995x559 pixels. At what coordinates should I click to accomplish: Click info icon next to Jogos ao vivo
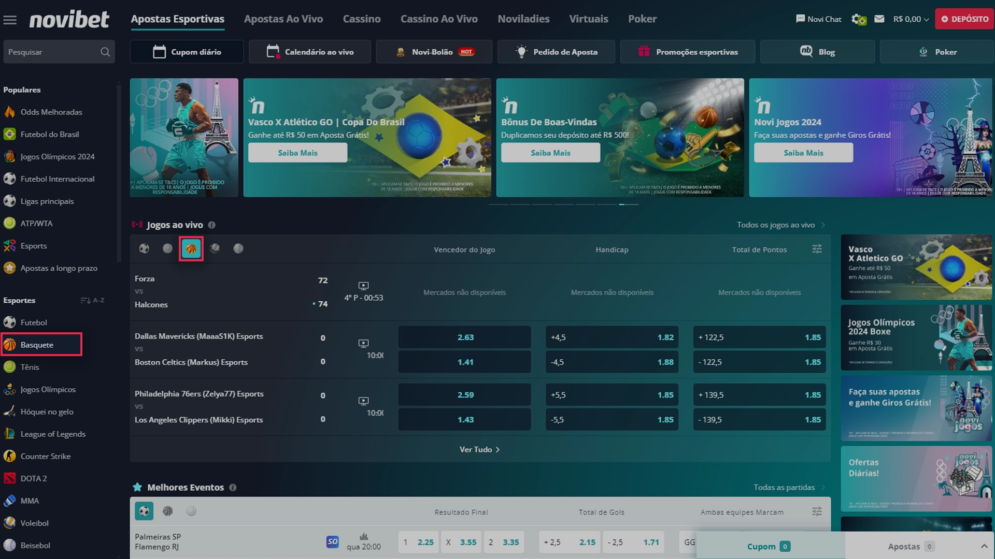point(211,225)
